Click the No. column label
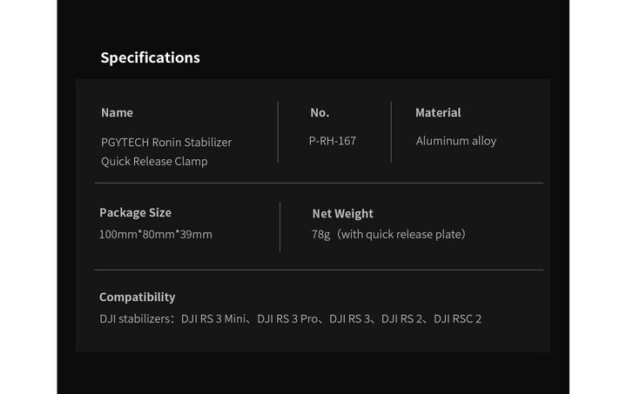Image resolution: width=627 pixels, height=394 pixels. point(320,113)
